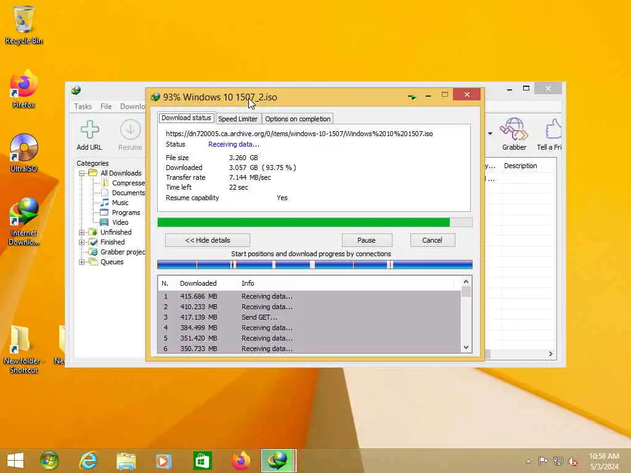Image resolution: width=631 pixels, height=473 pixels.
Task: Open the Recycle Bin desktop icon
Action: click(x=23, y=25)
